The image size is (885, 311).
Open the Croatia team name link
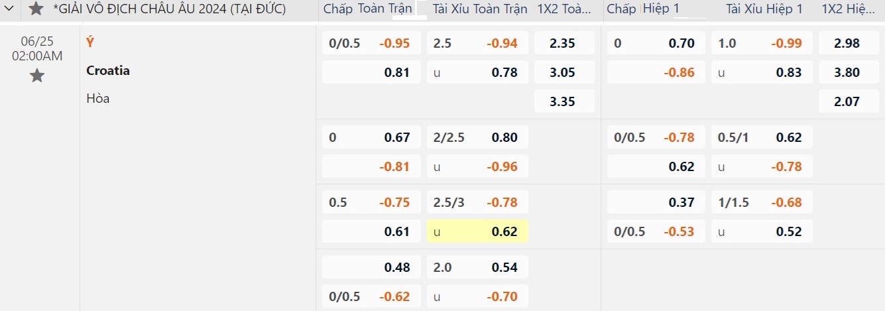pyautogui.click(x=108, y=70)
